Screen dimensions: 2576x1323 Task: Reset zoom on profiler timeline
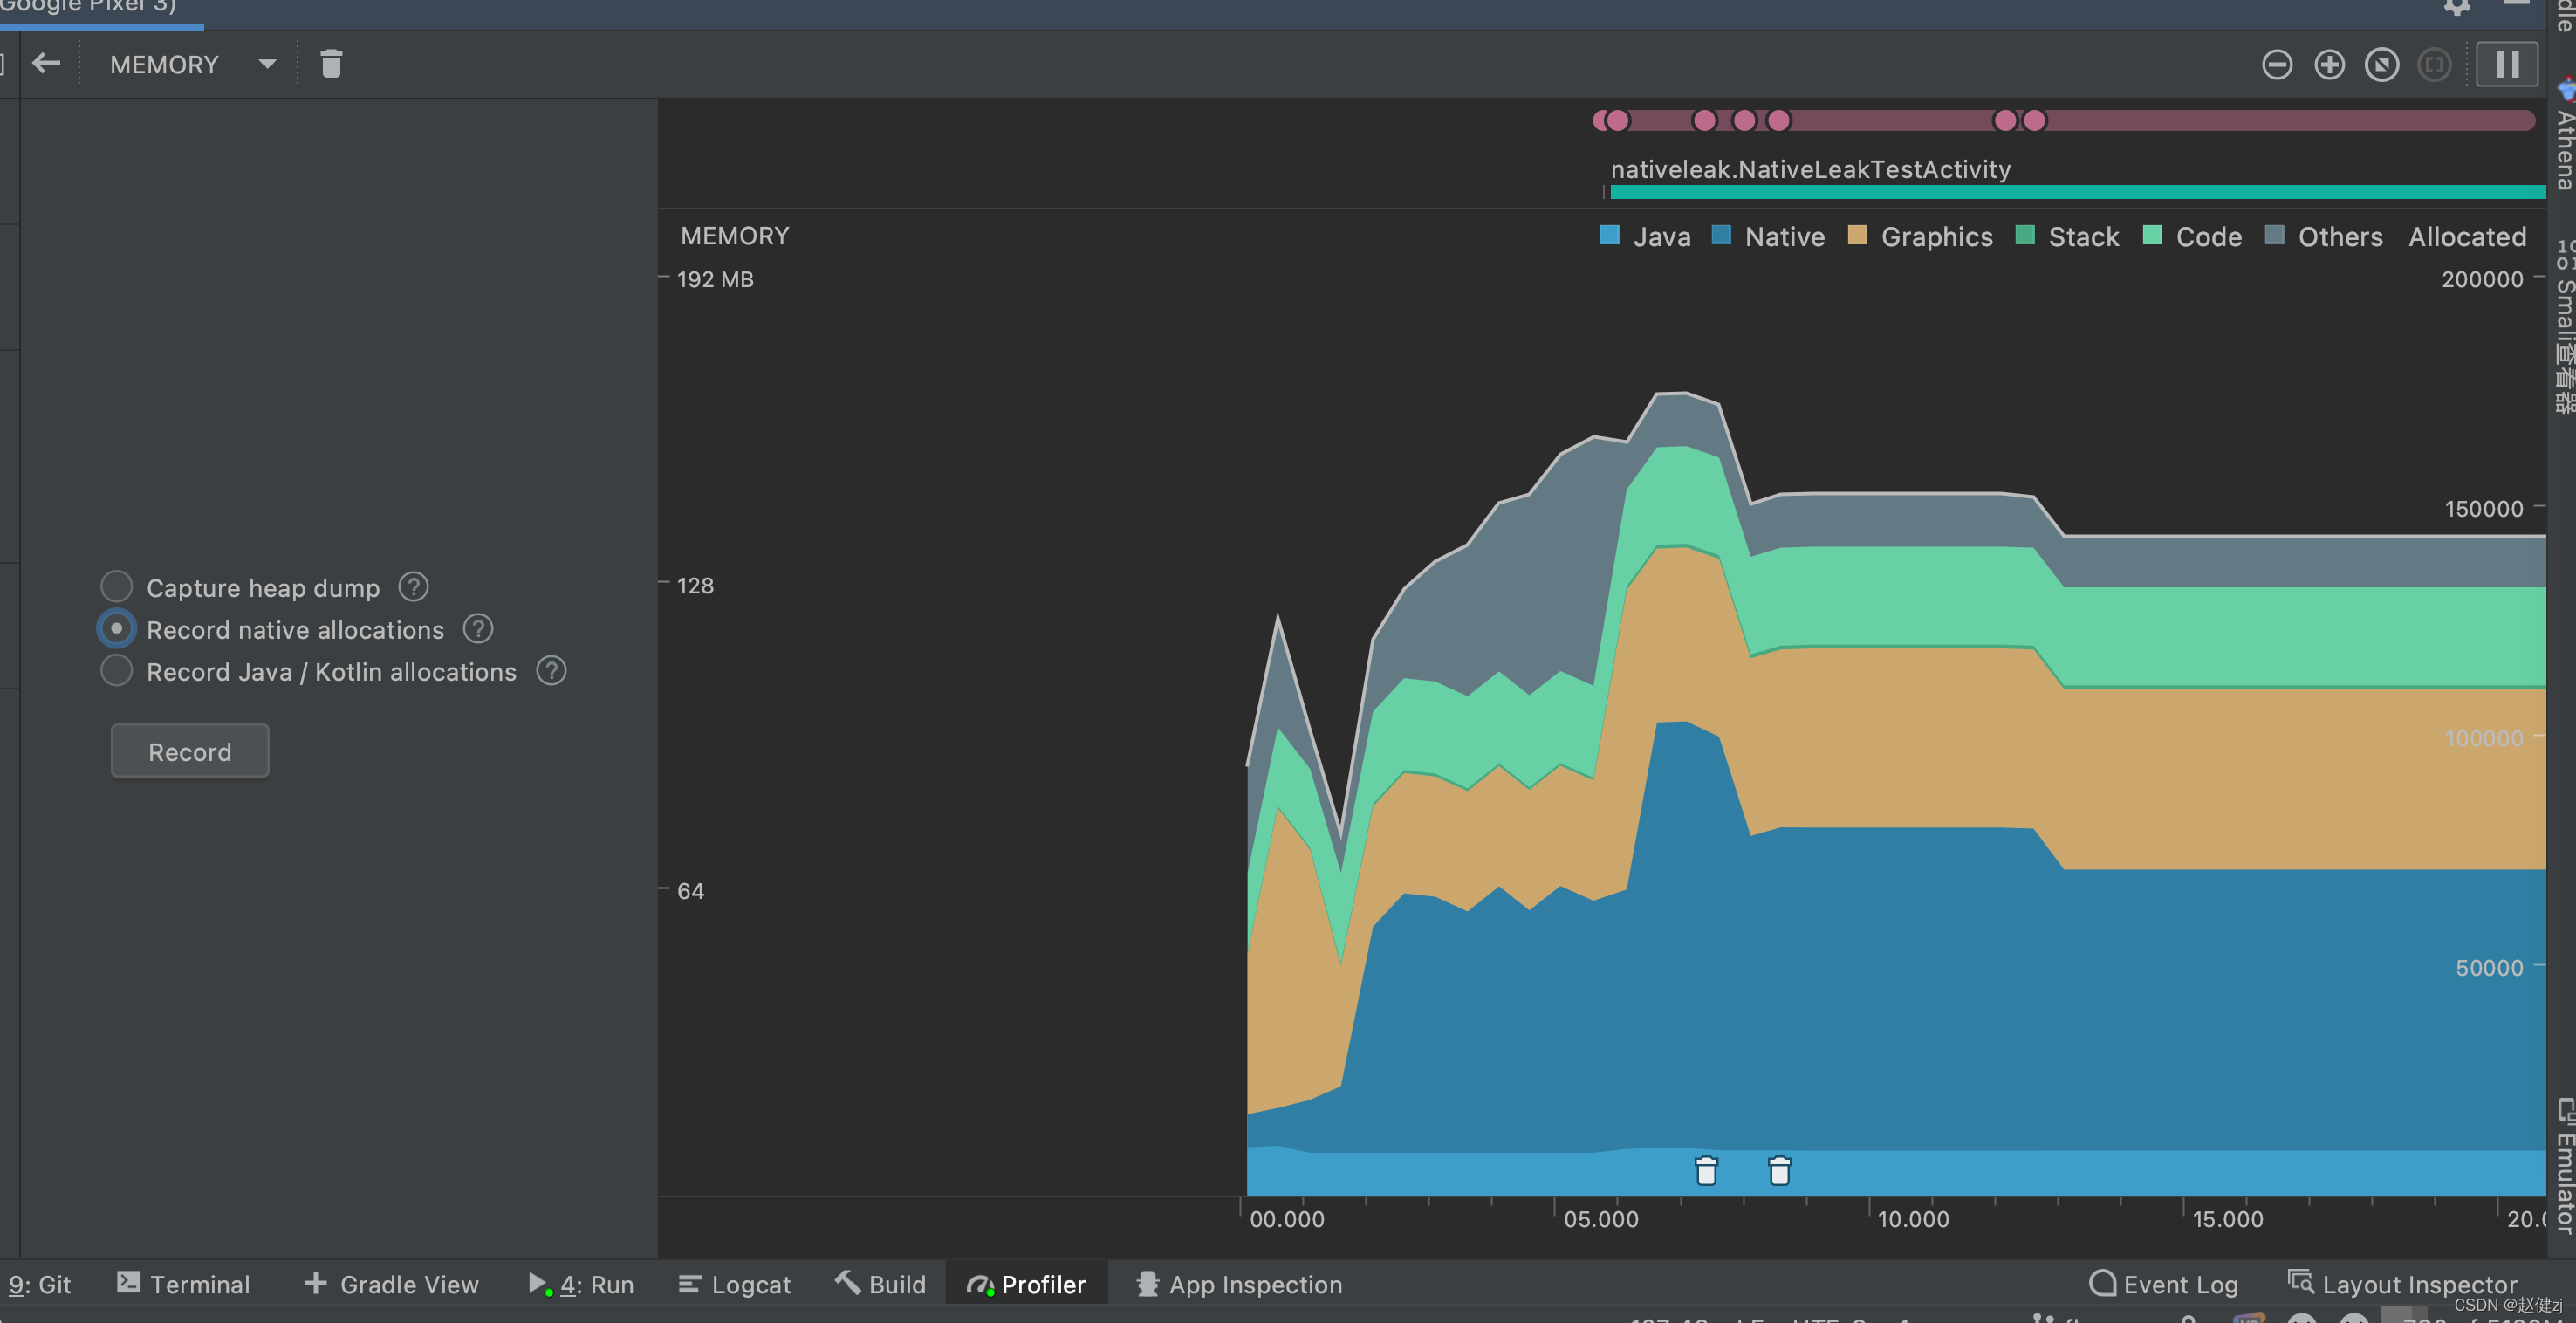tap(2381, 65)
